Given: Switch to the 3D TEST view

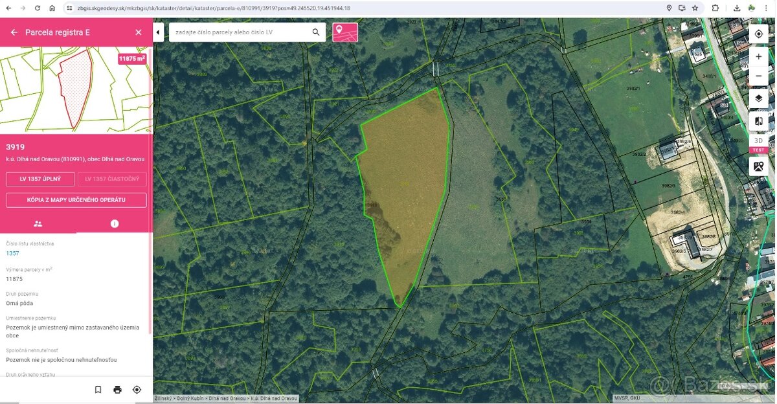Looking at the screenshot, I should click(x=758, y=143).
